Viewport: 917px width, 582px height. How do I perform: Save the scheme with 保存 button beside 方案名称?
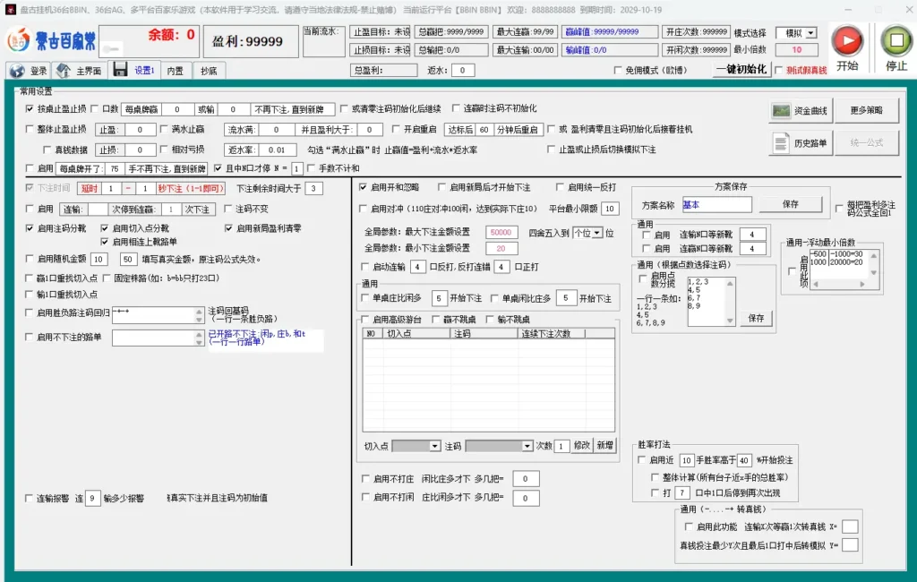(x=790, y=204)
